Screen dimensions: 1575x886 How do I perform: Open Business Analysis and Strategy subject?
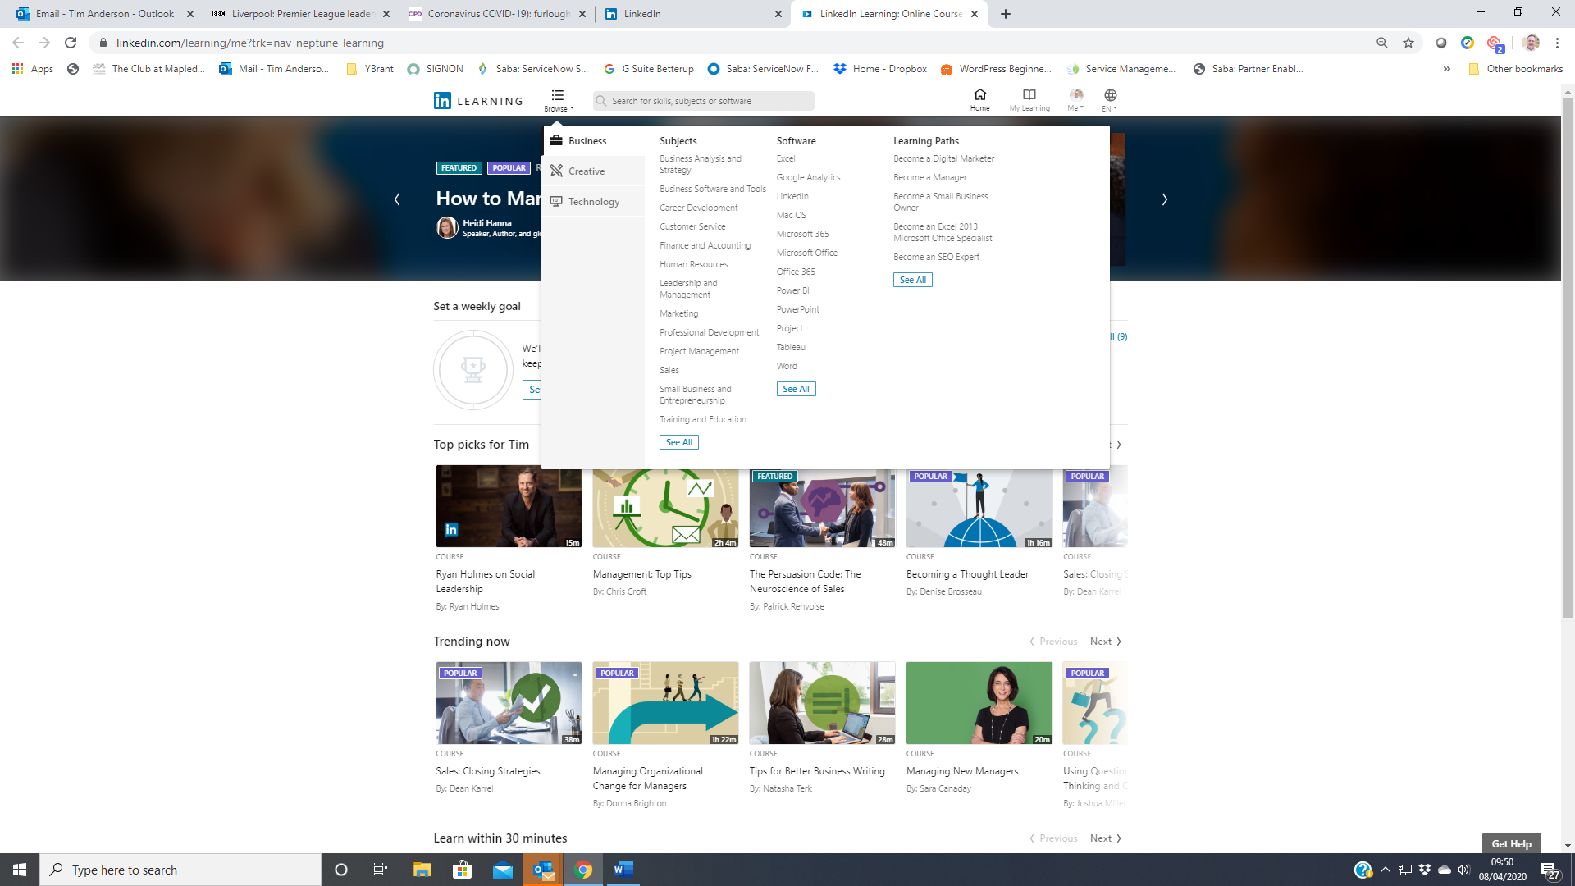pos(701,164)
